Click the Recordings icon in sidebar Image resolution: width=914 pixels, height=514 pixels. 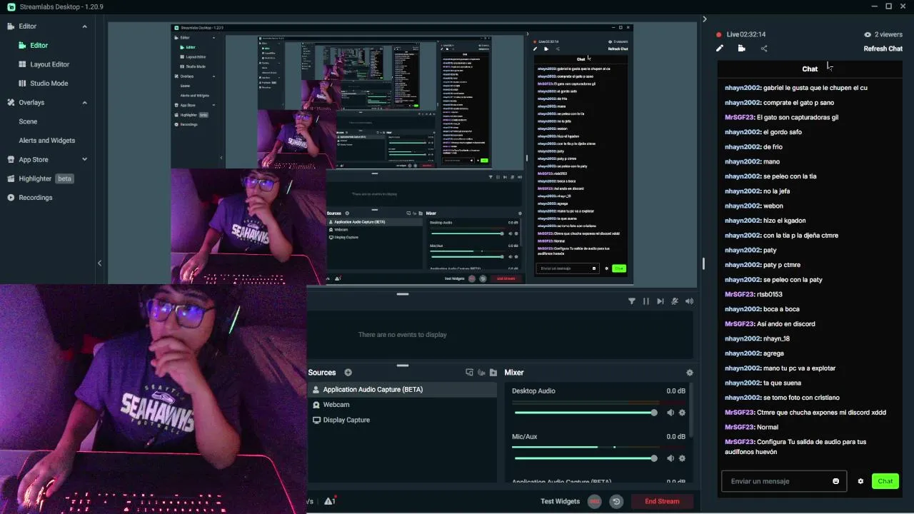11,198
